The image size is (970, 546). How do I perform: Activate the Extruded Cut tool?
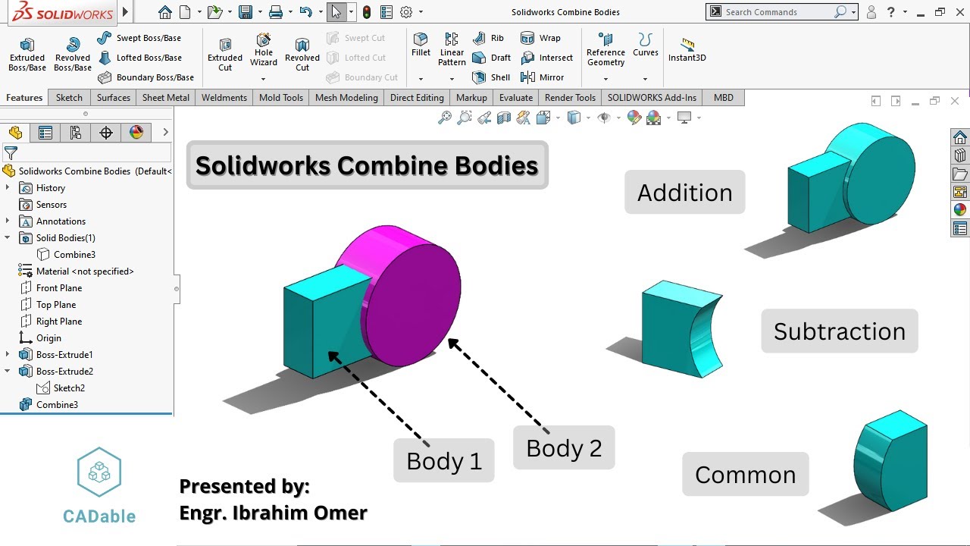(x=225, y=55)
